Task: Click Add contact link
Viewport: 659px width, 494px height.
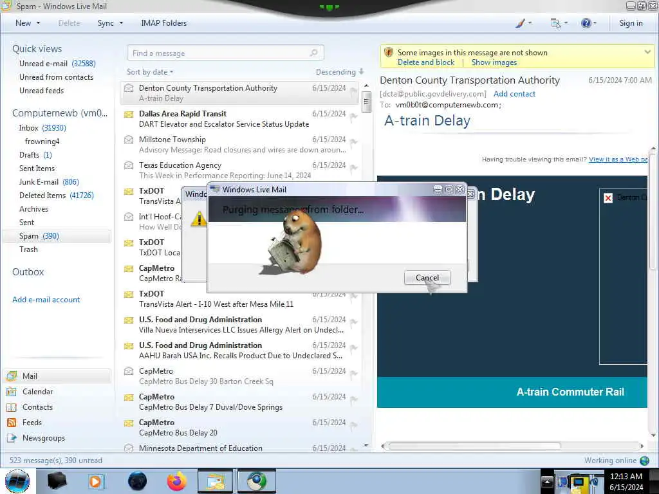Action: pyautogui.click(x=514, y=94)
